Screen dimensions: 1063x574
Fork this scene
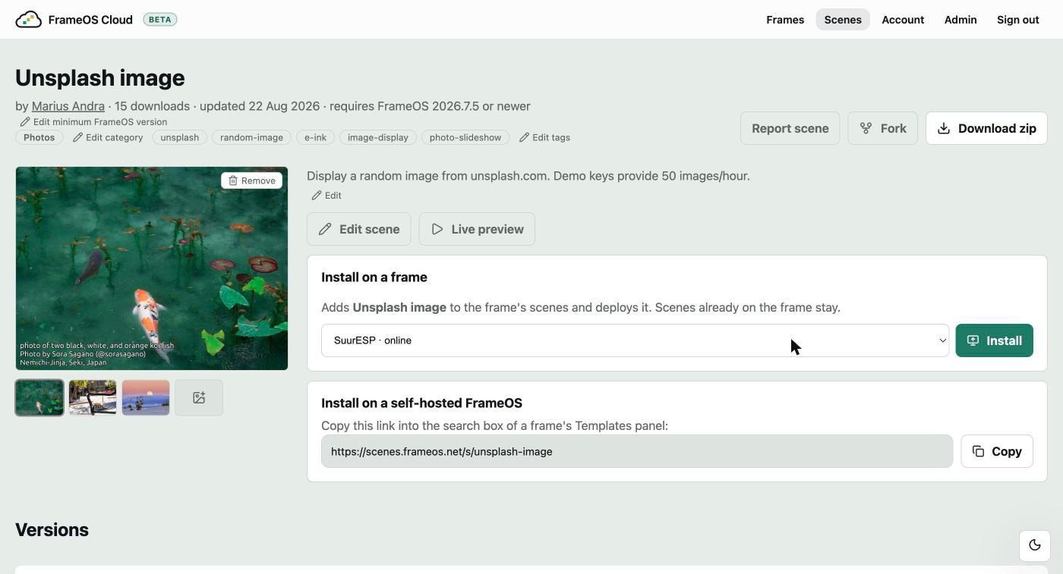click(882, 128)
